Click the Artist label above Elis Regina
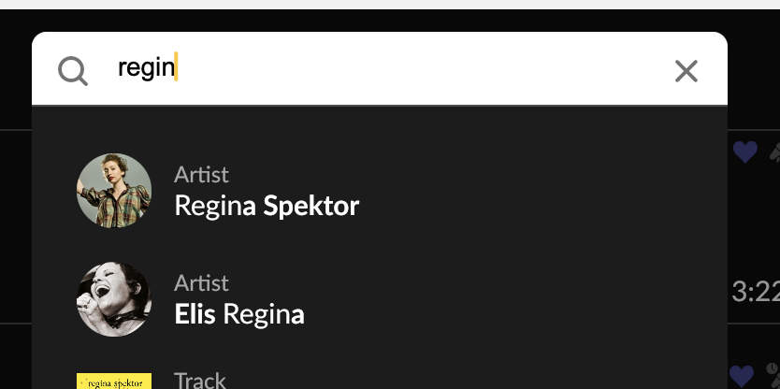780x389 pixels. [x=201, y=283]
